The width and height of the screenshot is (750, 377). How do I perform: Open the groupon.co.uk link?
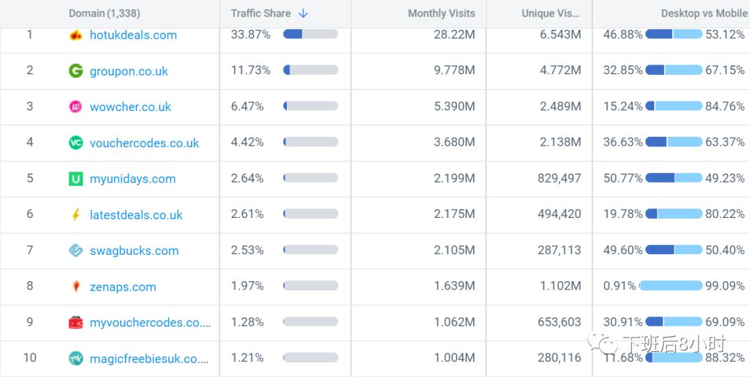point(128,71)
